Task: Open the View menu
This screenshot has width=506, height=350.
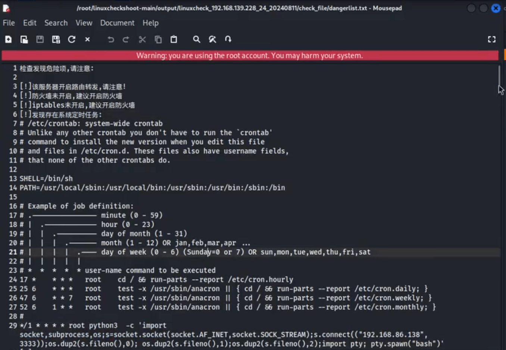Action: click(84, 23)
